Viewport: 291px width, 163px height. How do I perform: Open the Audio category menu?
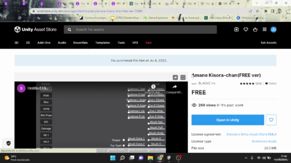tap(62, 43)
